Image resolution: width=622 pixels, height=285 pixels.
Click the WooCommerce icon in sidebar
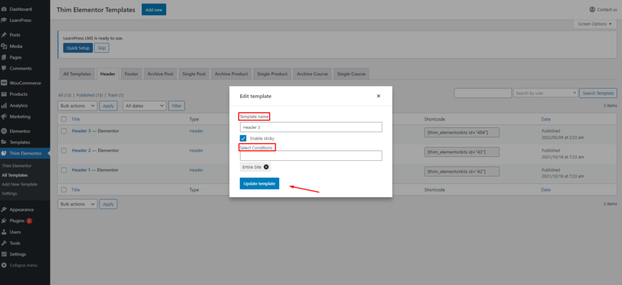4,83
